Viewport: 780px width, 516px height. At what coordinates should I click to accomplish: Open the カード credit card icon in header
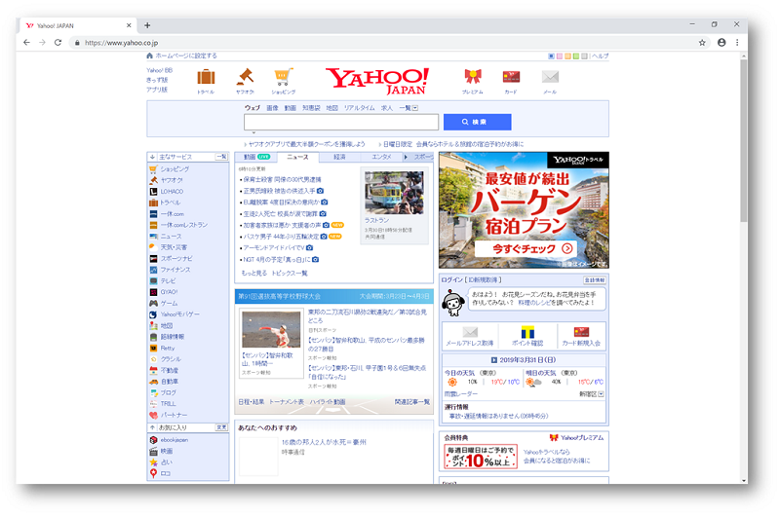tap(511, 77)
